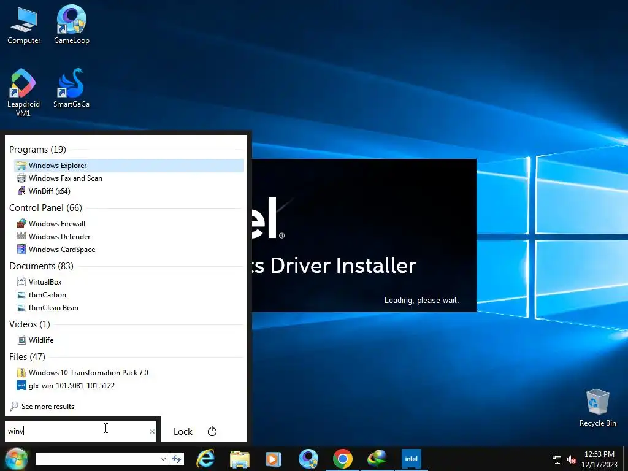Click the Videos (1) category header

click(x=29, y=324)
